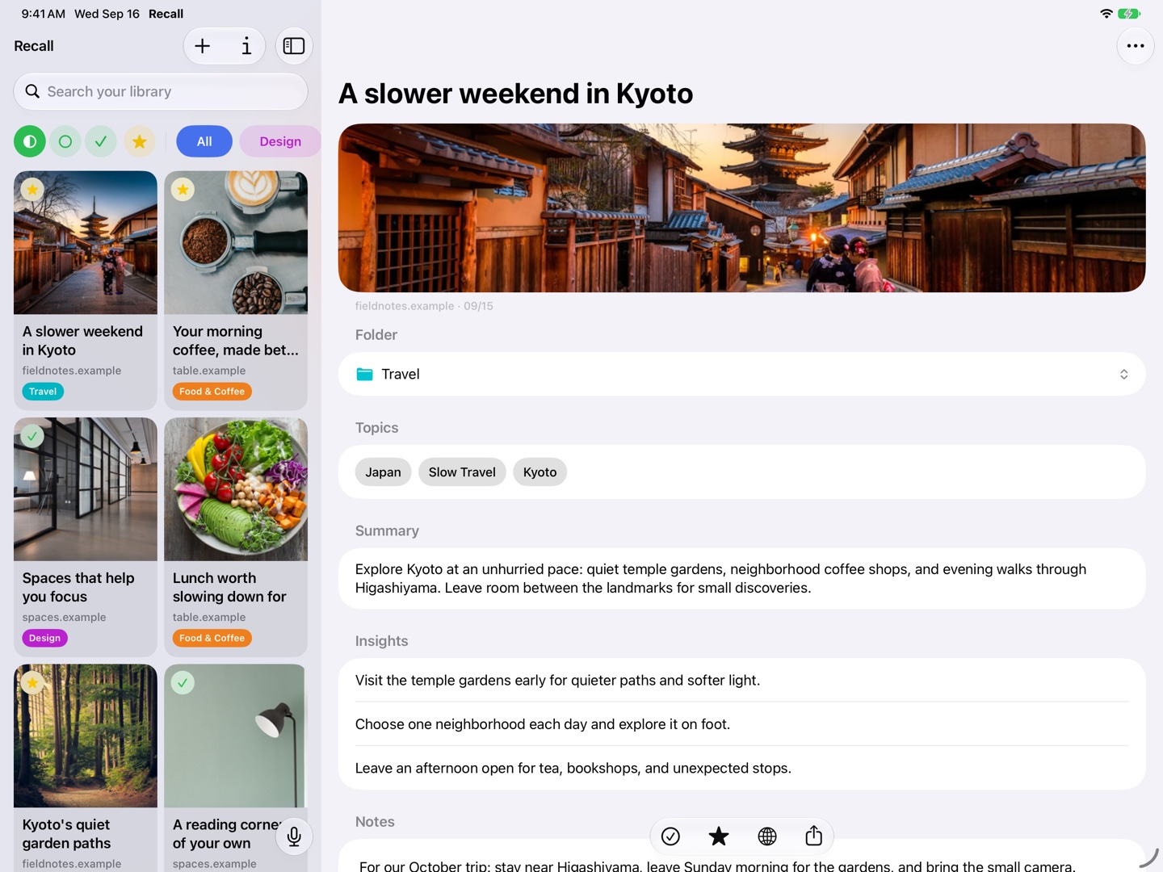The image size is (1163, 872).
Task: Open Your morning coffee card thumbnail
Action: coord(236,242)
